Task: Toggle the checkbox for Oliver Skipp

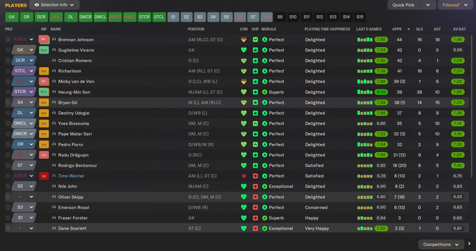Action: point(8,197)
